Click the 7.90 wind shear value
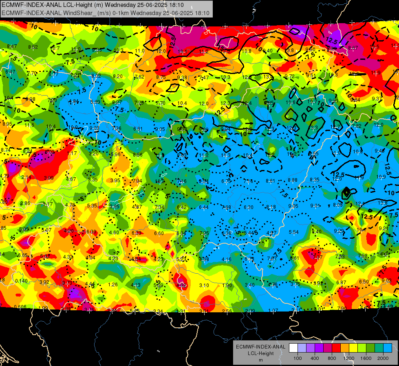 pyautogui.click(x=342, y=309)
